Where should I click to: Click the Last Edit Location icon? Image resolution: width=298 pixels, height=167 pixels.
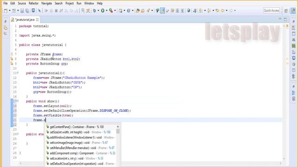[217, 11]
